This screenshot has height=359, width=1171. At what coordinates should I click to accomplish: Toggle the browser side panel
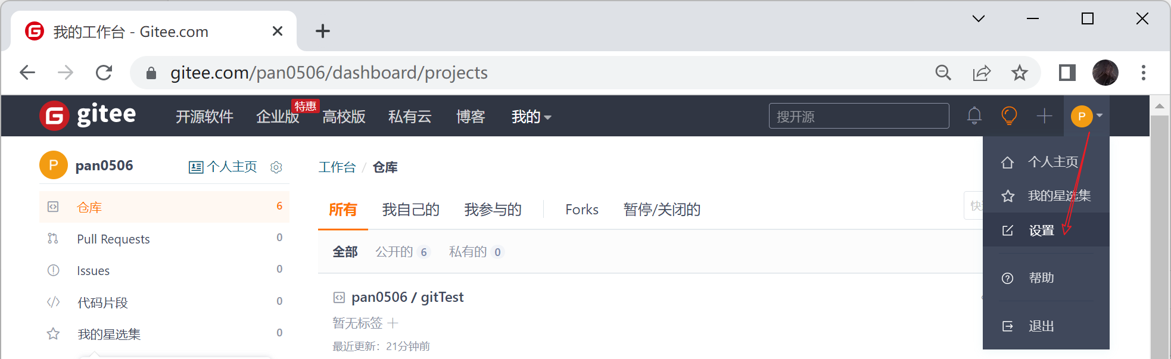[x=1067, y=73]
